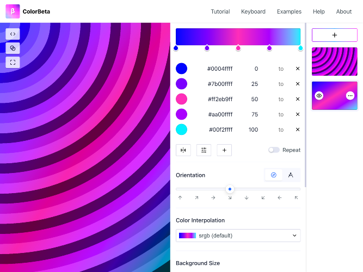Click the ColorBeta logo icon
Image resolution: width=363 pixels, height=272 pixels.
pyautogui.click(x=13, y=11)
